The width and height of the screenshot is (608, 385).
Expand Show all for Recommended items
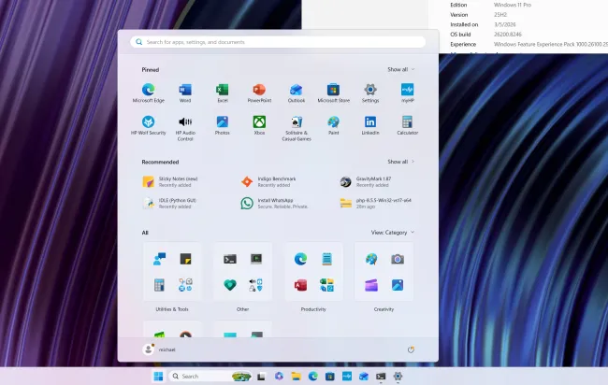pos(401,162)
